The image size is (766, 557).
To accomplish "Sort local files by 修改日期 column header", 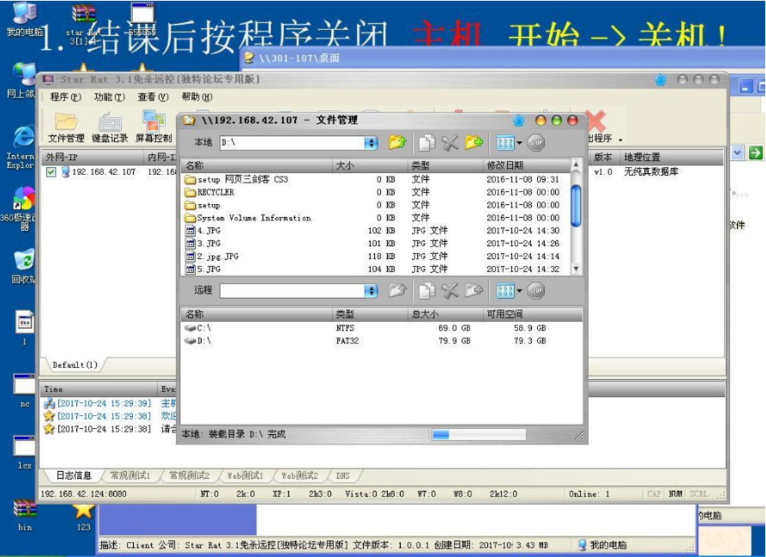I will coord(526,166).
